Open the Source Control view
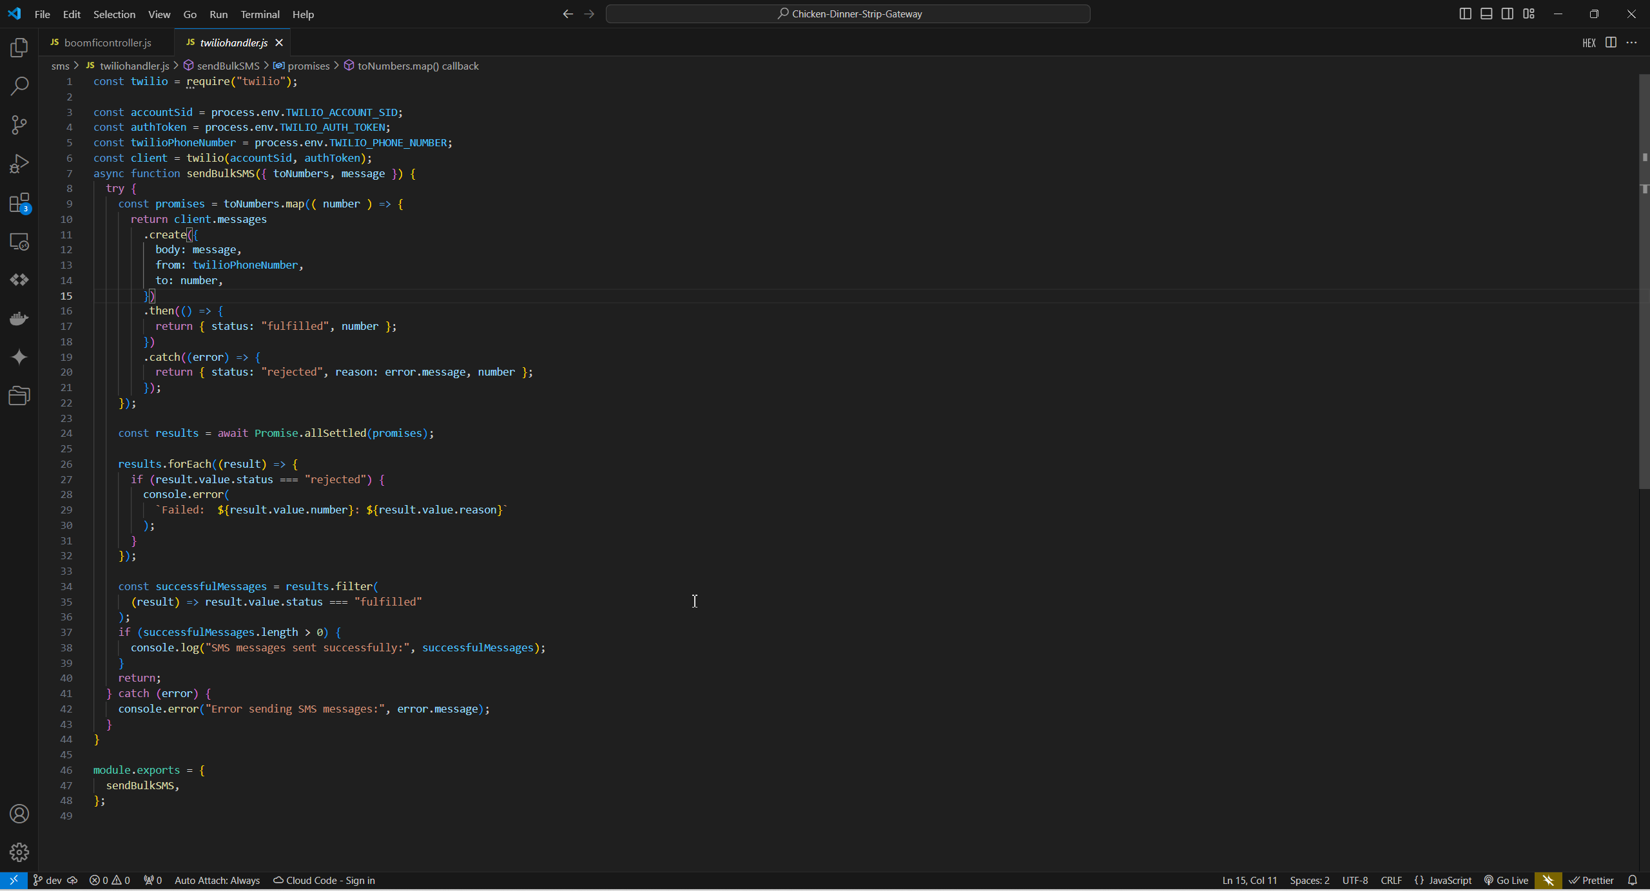This screenshot has height=891, width=1650. (x=19, y=125)
